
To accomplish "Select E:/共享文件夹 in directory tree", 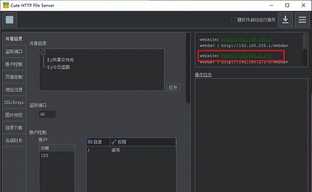I will pyautogui.click(x=60, y=60).
